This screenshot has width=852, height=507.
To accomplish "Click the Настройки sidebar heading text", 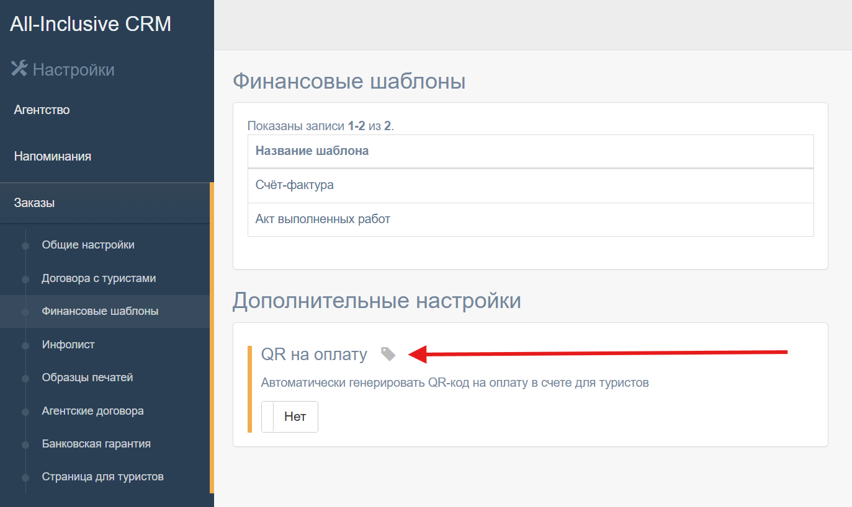I will (73, 69).
